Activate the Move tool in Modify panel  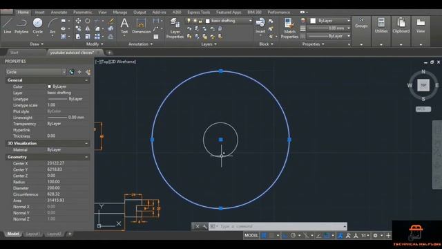[78, 21]
